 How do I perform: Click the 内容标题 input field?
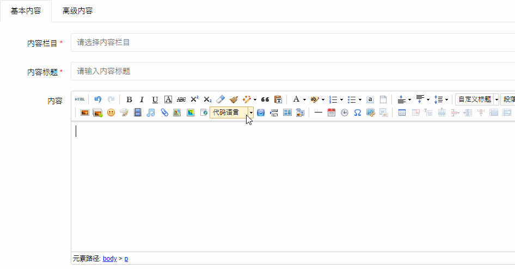pyautogui.click(x=293, y=71)
